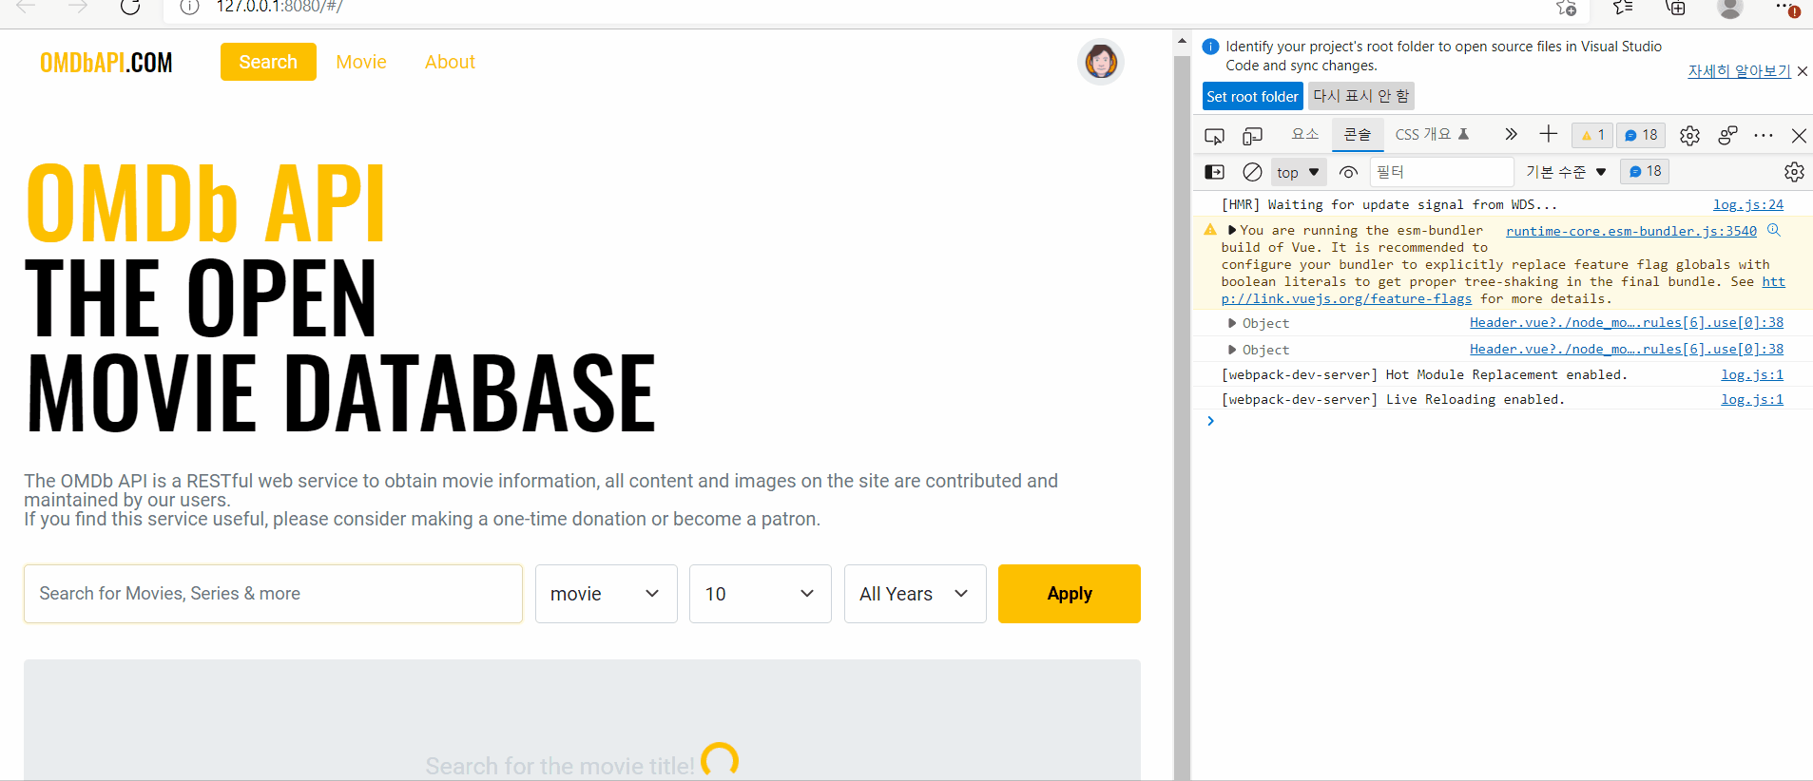Add this page to favorites
1813x781 pixels.
click(1566, 8)
